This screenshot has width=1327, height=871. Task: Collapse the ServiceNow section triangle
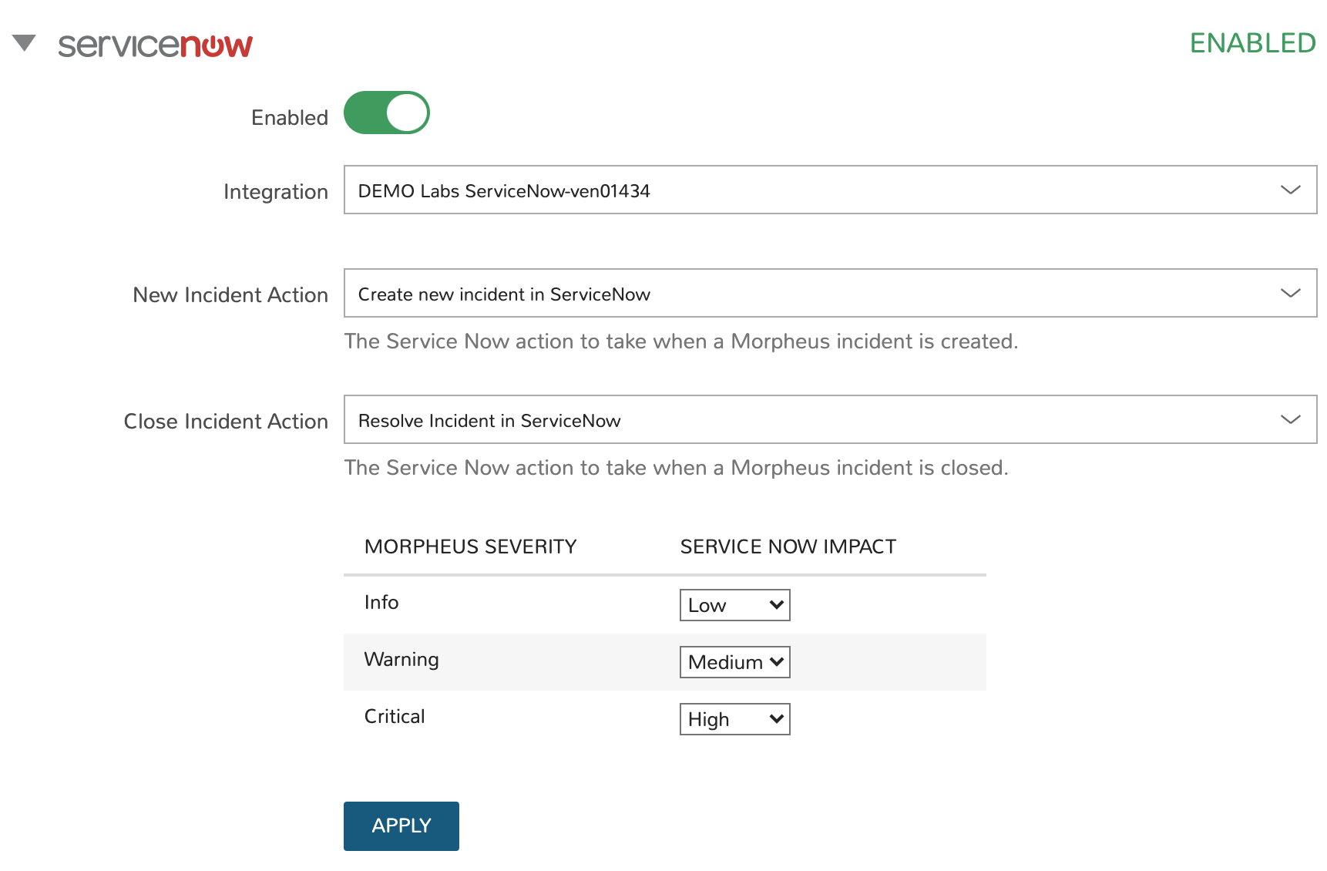click(x=25, y=43)
